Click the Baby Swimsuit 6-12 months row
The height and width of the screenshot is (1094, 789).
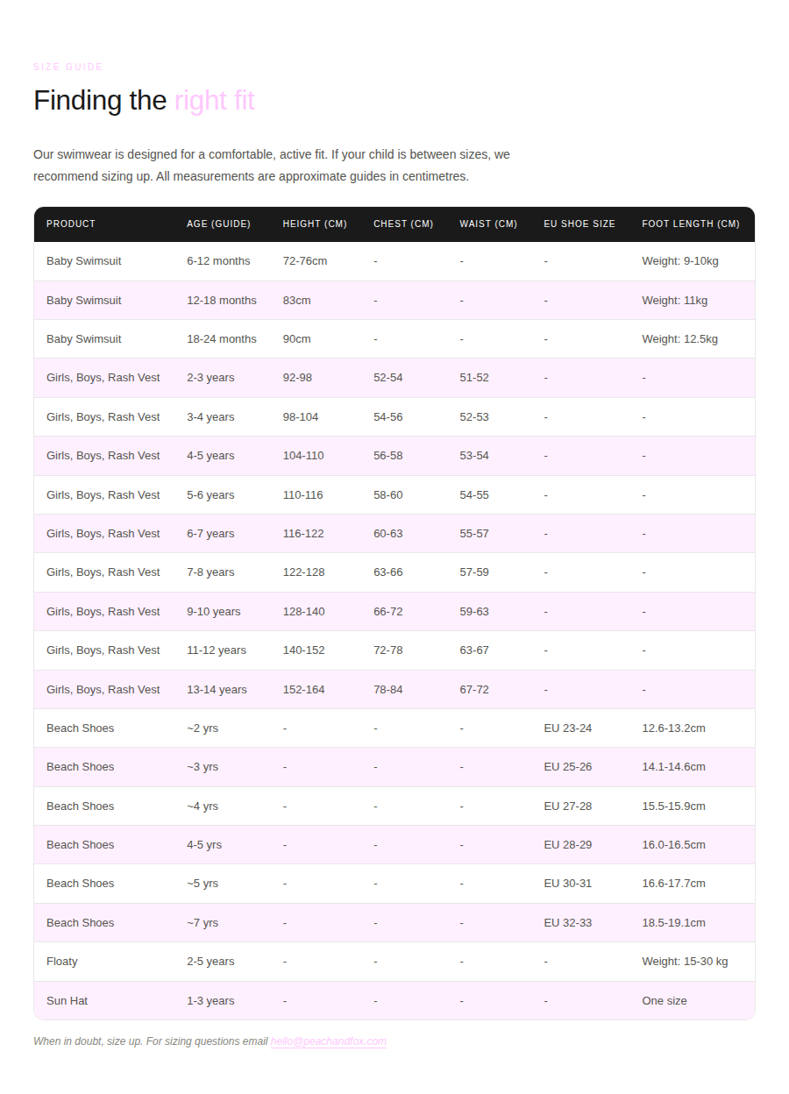394,261
